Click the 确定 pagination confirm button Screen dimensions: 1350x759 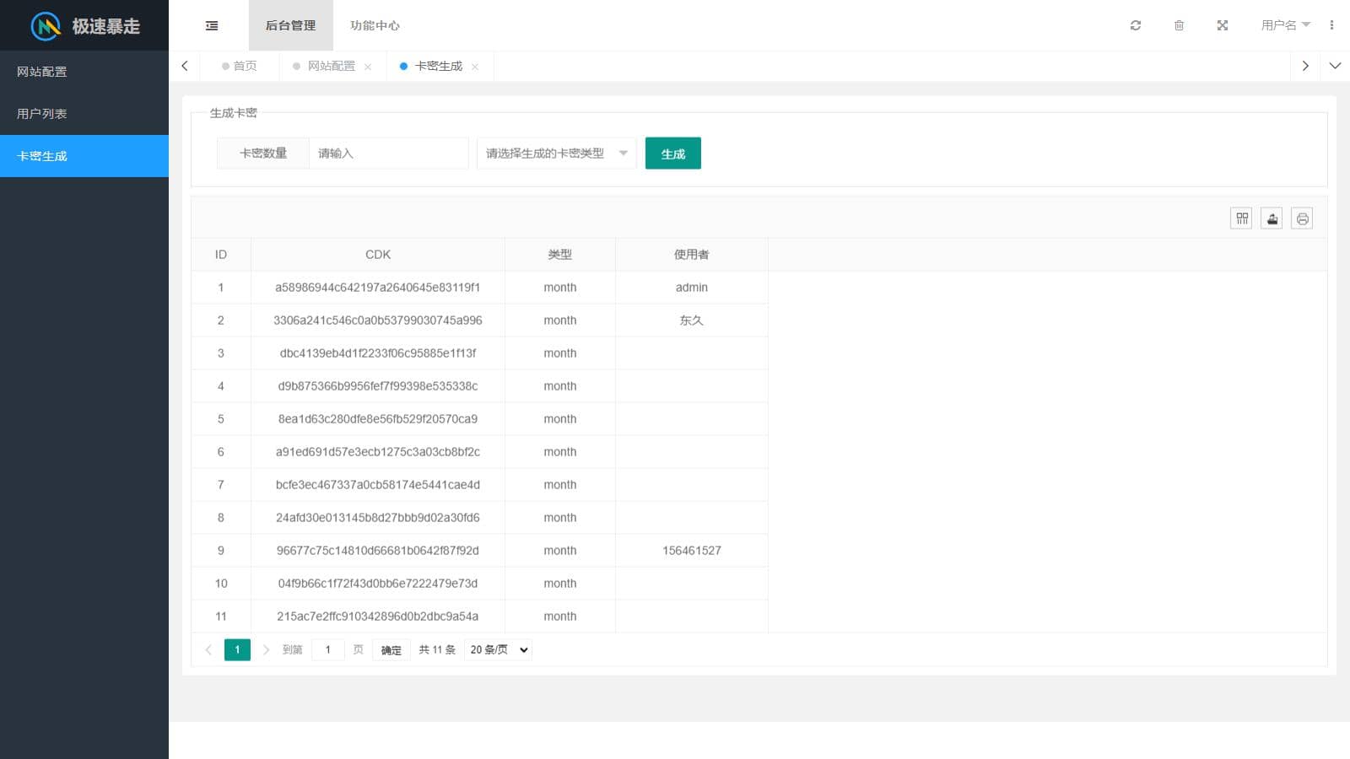391,649
